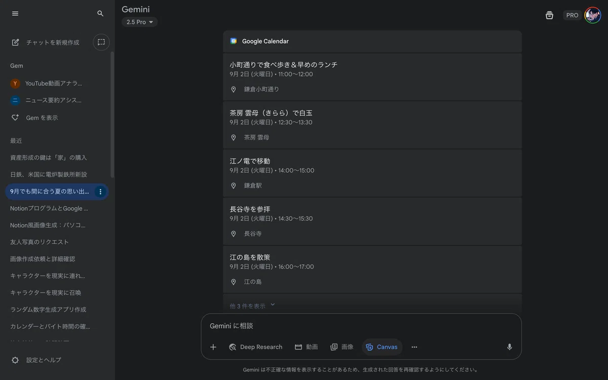
Task: Open the profile avatar
Action: (x=593, y=15)
